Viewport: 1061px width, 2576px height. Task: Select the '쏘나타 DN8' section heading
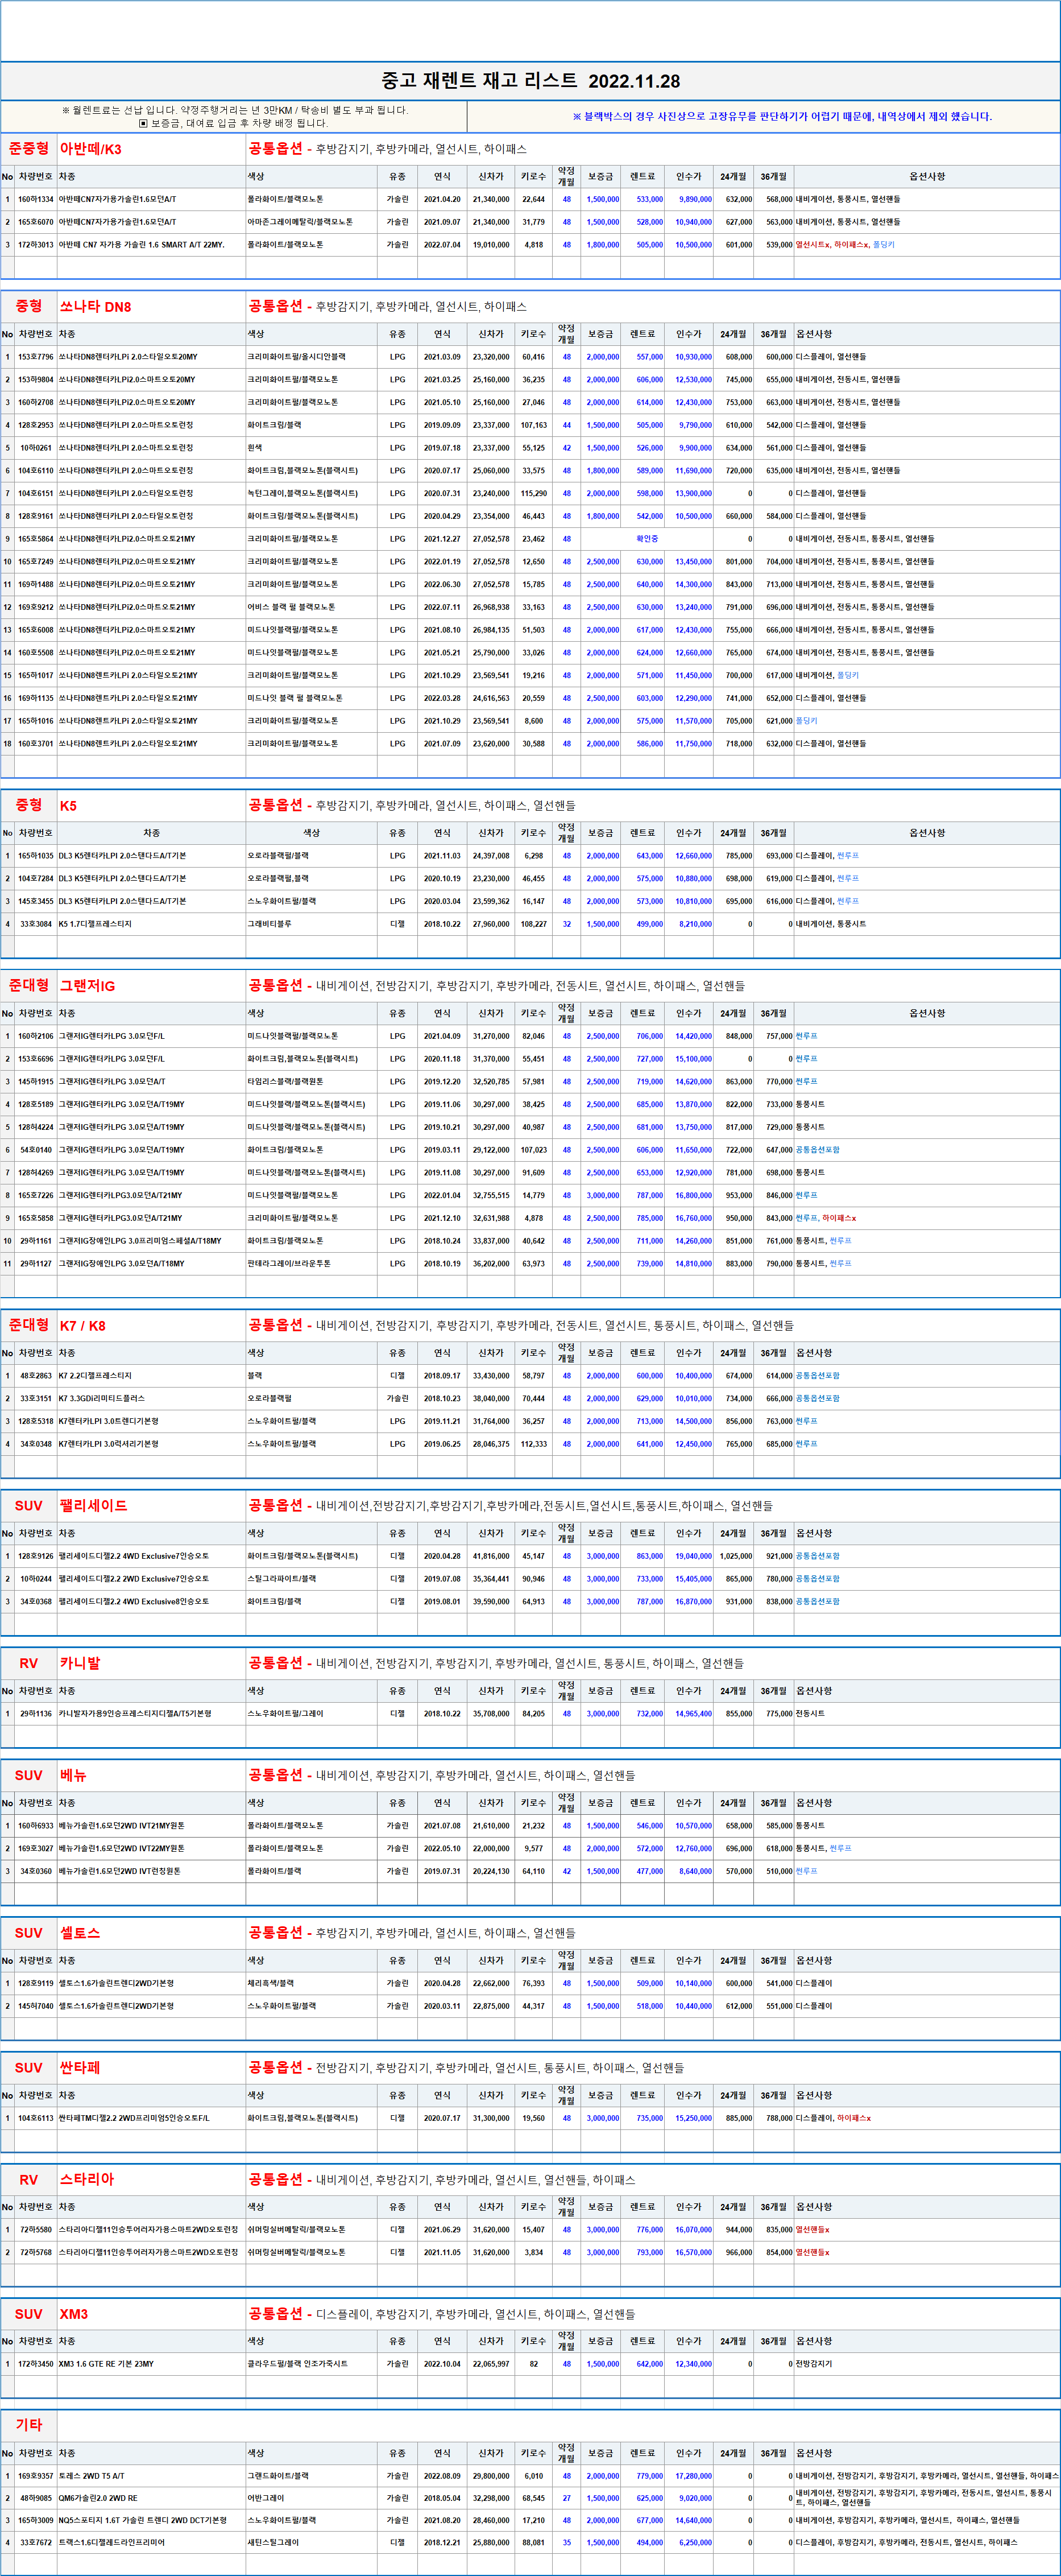pos(95,307)
